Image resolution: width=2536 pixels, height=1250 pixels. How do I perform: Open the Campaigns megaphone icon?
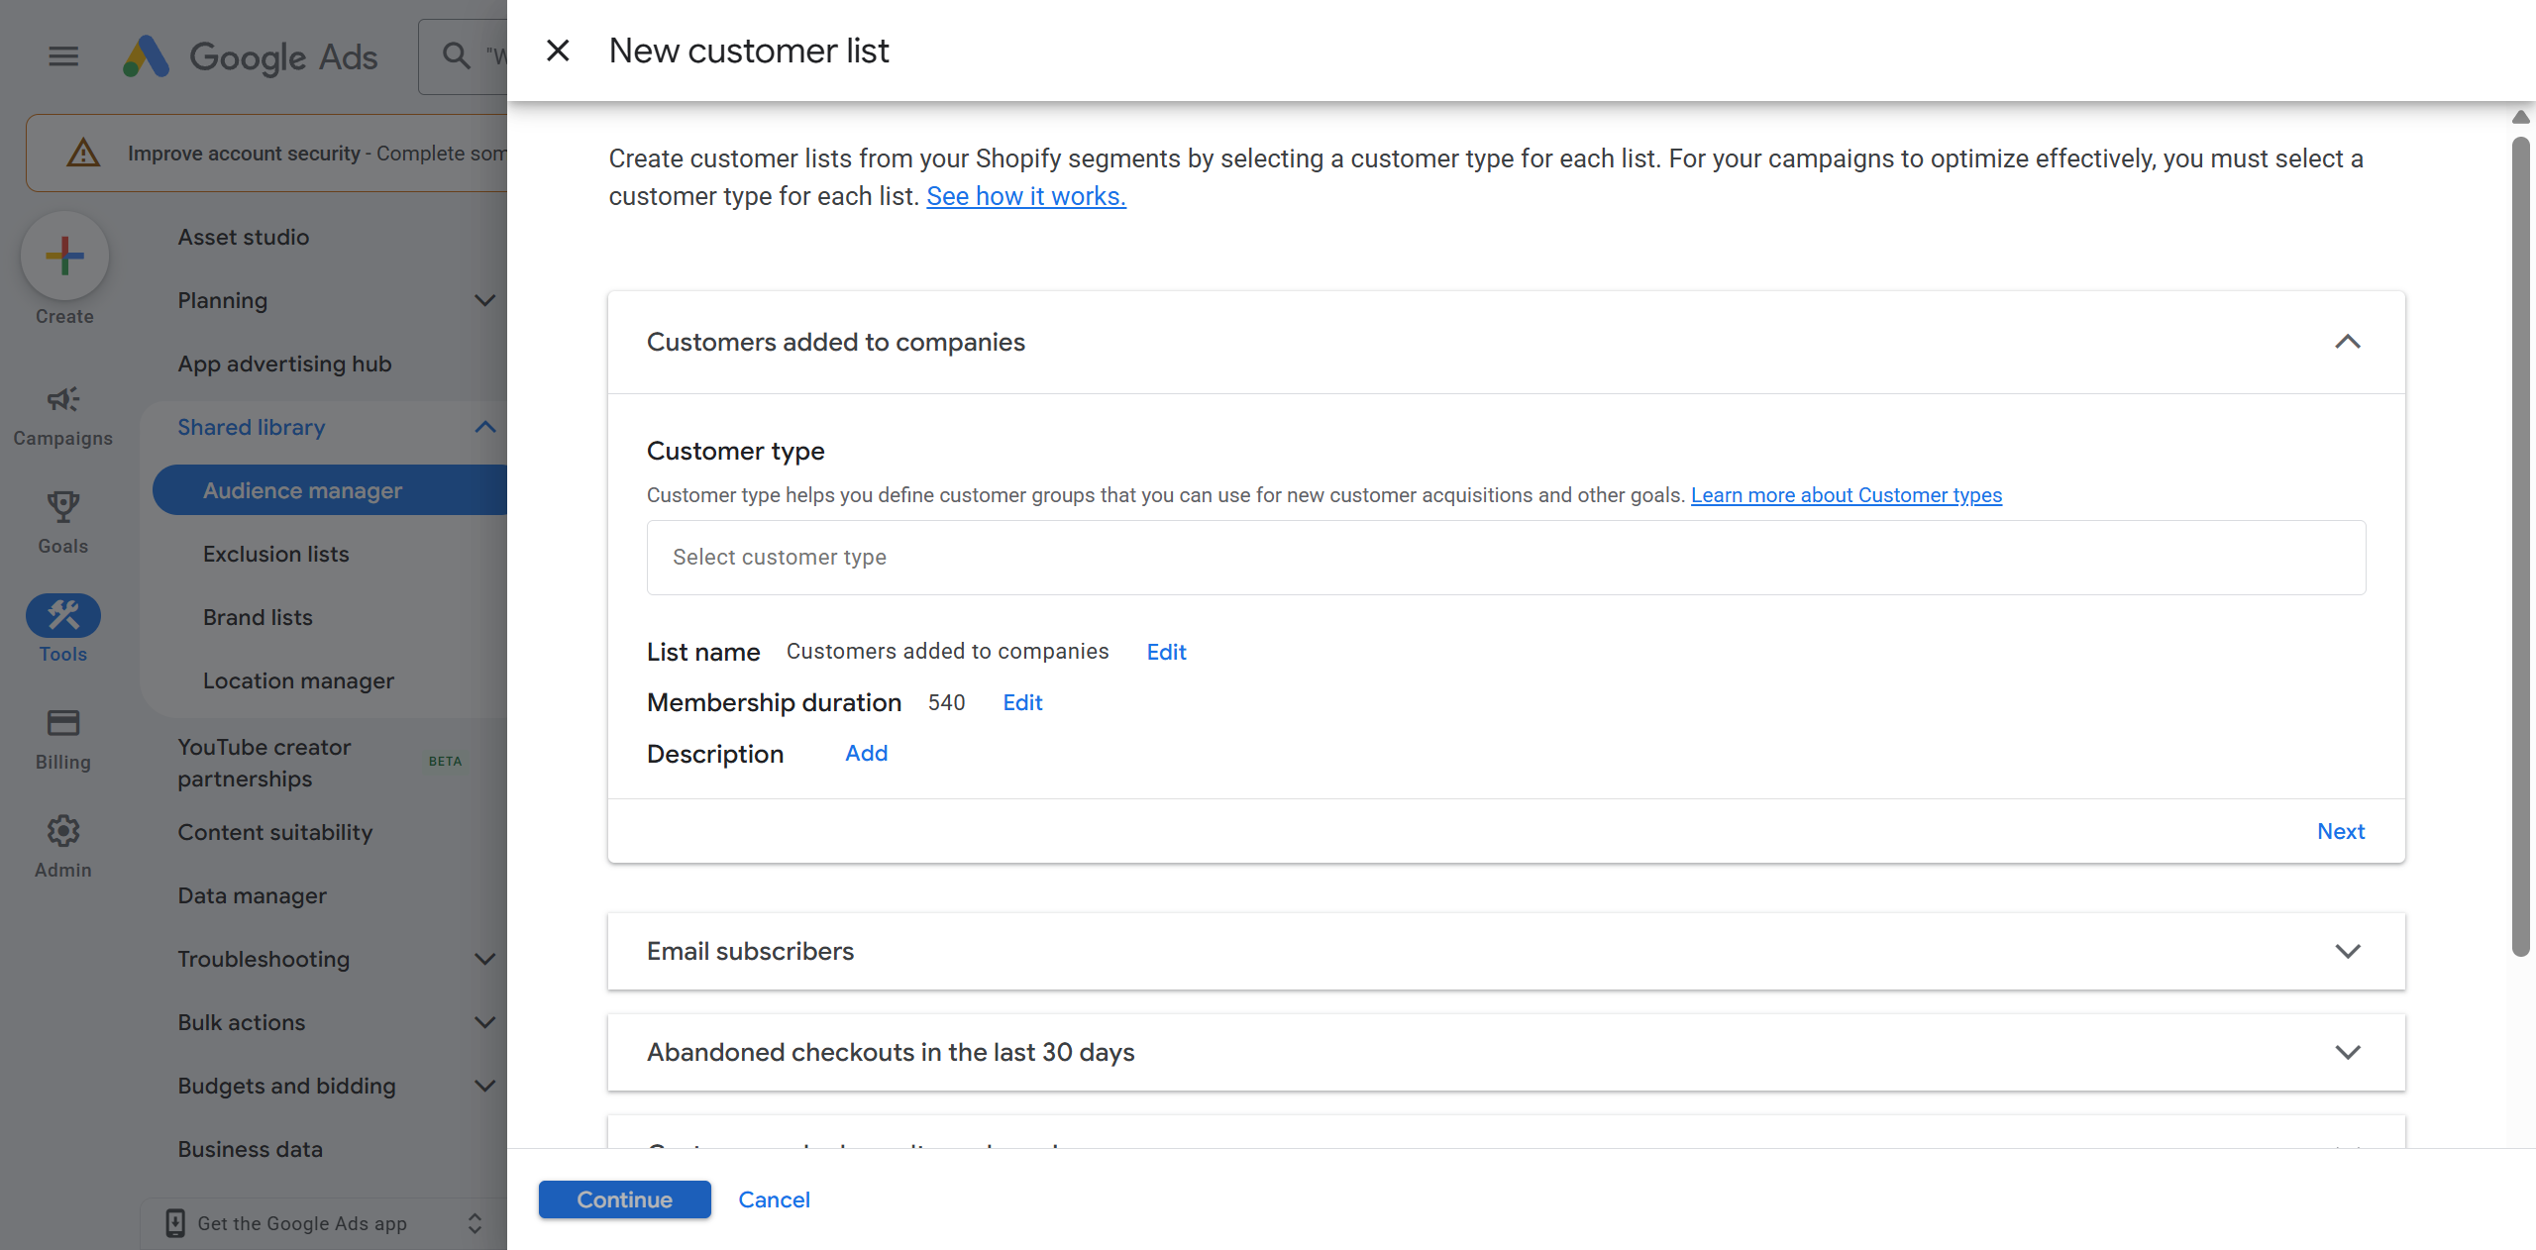(63, 399)
